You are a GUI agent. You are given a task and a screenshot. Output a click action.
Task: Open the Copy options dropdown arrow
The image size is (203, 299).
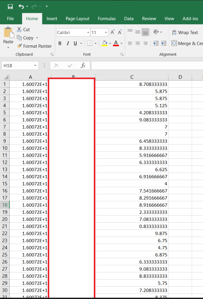(37, 38)
